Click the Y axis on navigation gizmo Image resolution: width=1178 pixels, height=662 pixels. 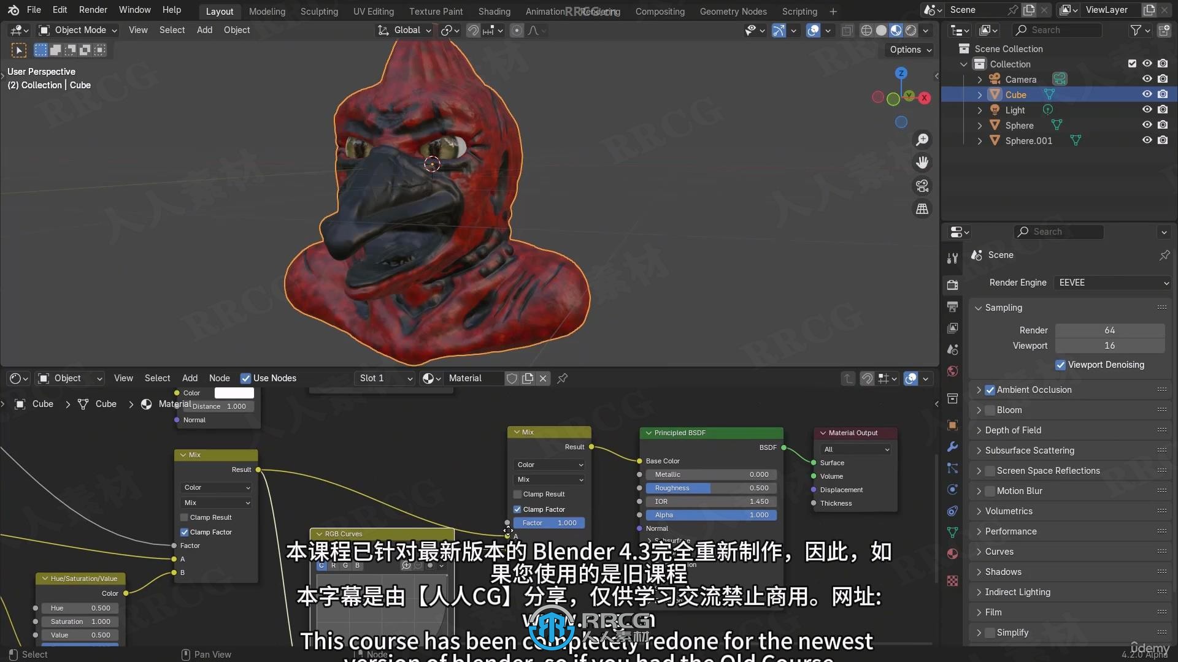pyautogui.click(x=909, y=95)
